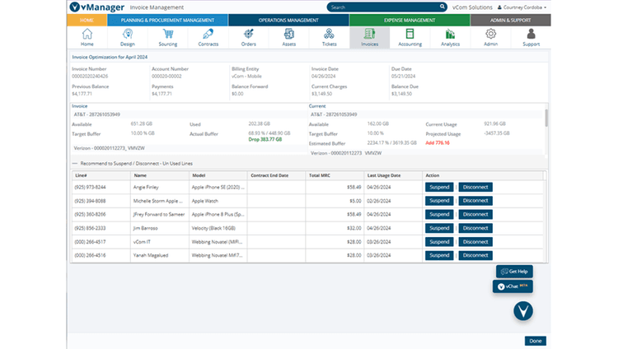Sort by the Total MRC header
Viewport: 618px width, 349px height.
point(335,175)
